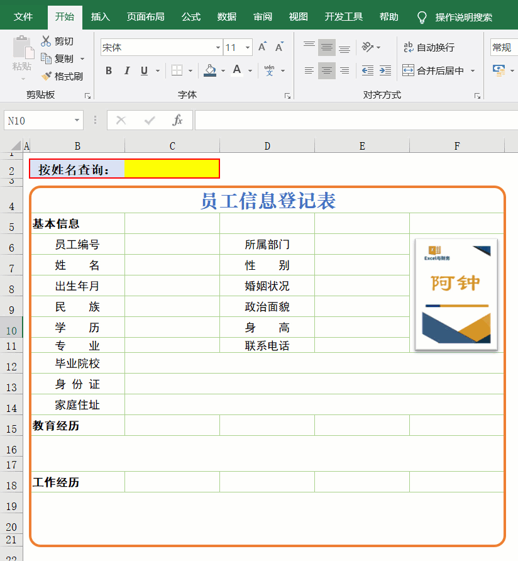Expand the borders dropdown arrow

point(190,71)
